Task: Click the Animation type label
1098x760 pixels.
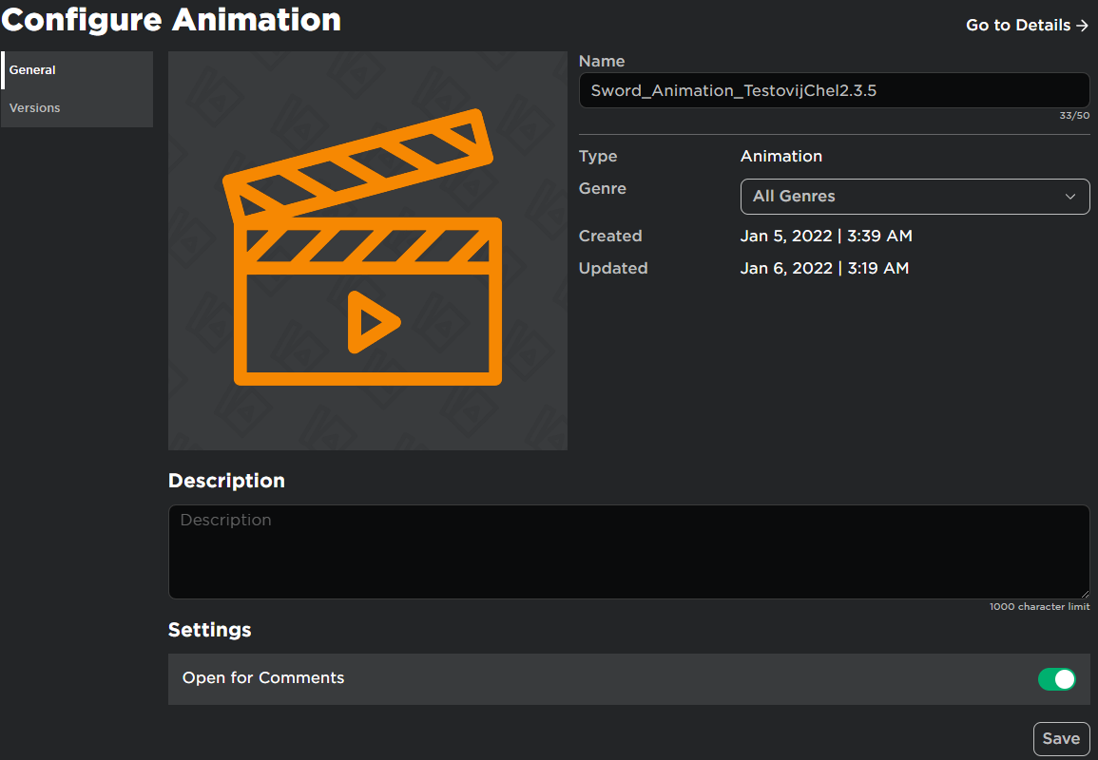Action: click(781, 156)
